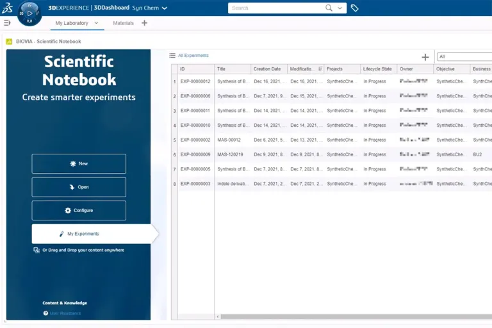Select experiment EXP-00000010
492x328 pixels.
[x=195, y=125]
